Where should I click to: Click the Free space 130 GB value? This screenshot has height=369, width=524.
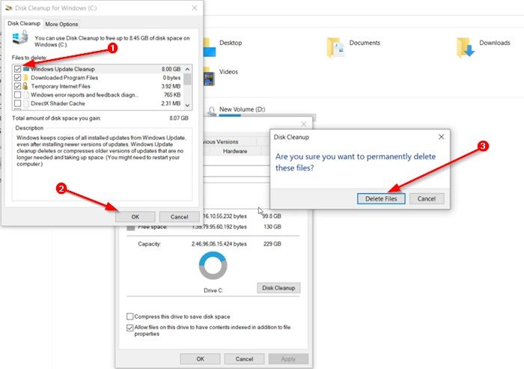tap(272, 227)
